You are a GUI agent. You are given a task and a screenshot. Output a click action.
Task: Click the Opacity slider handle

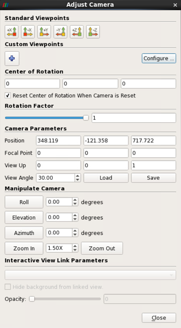32,299
